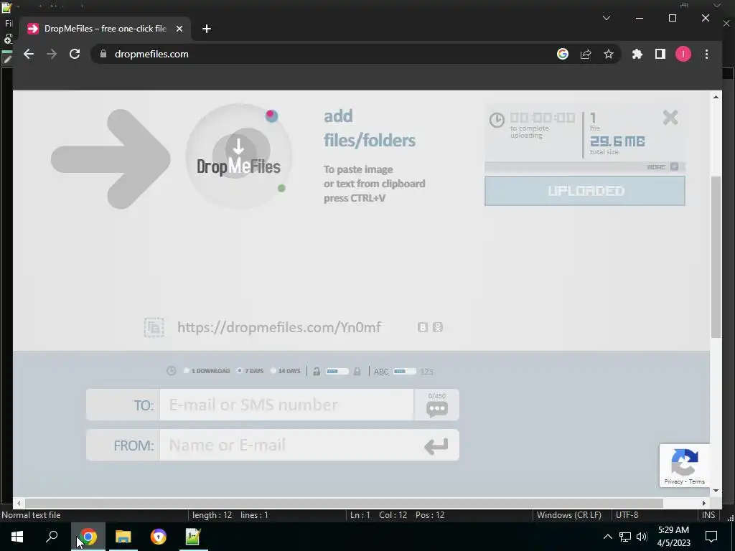Toggle Chrome side panel
The image size is (735, 551).
click(x=660, y=54)
